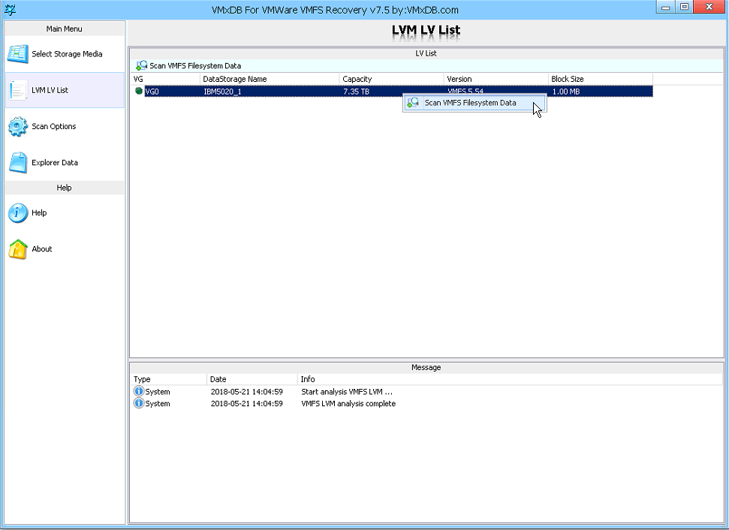Click info icon of analysis complete message
729x530 pixels.
point(139,404)
